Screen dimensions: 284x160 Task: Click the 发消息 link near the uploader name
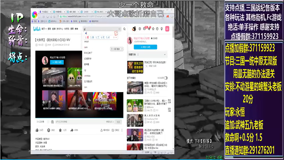154,38
